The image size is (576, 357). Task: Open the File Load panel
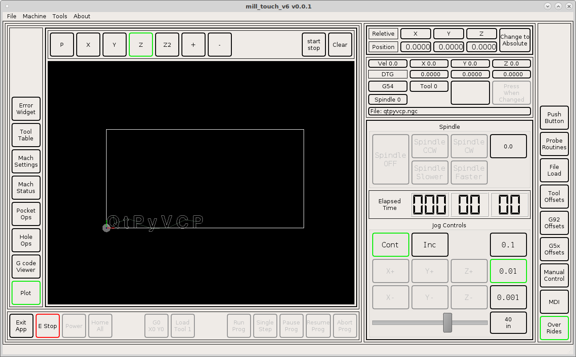pos(554,170)
